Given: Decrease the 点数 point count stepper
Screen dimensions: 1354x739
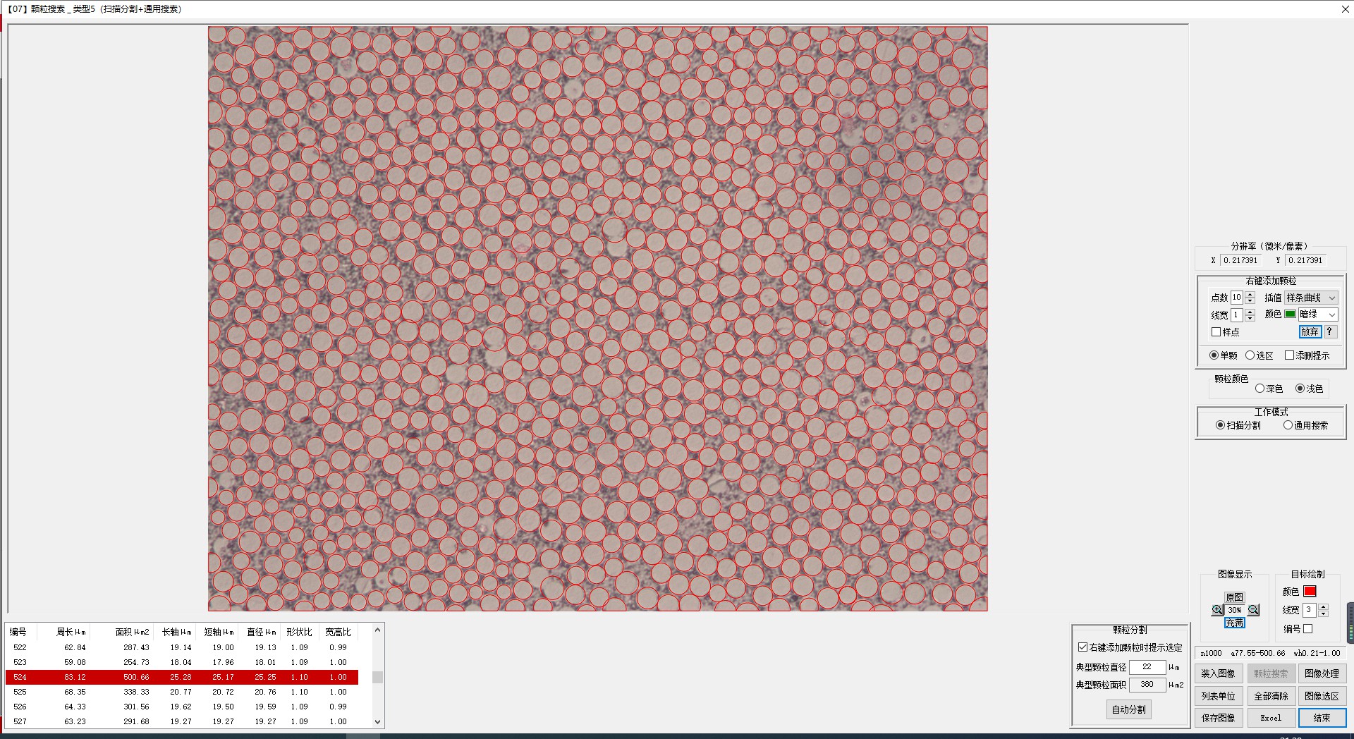Looking at the screenshot, I should click(x=1250, y=301).
